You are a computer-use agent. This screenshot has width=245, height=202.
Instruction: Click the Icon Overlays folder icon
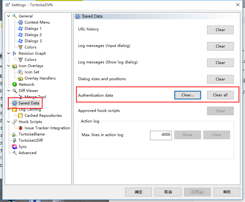click(x=15, y=66)
